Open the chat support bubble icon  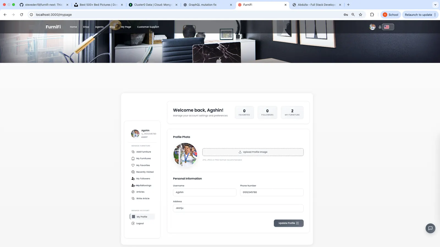pos(430,228)
